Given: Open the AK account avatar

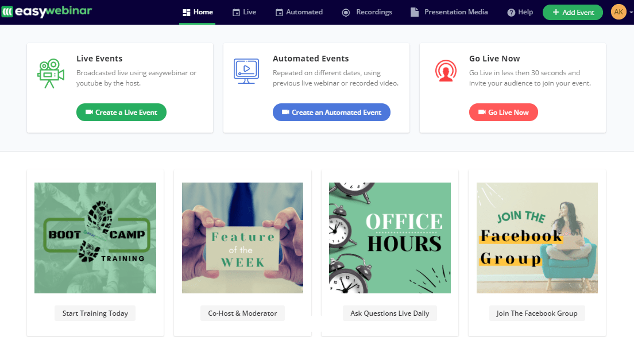Looking at the screenshot, I should pyautogui.click(x=618, y=12).
